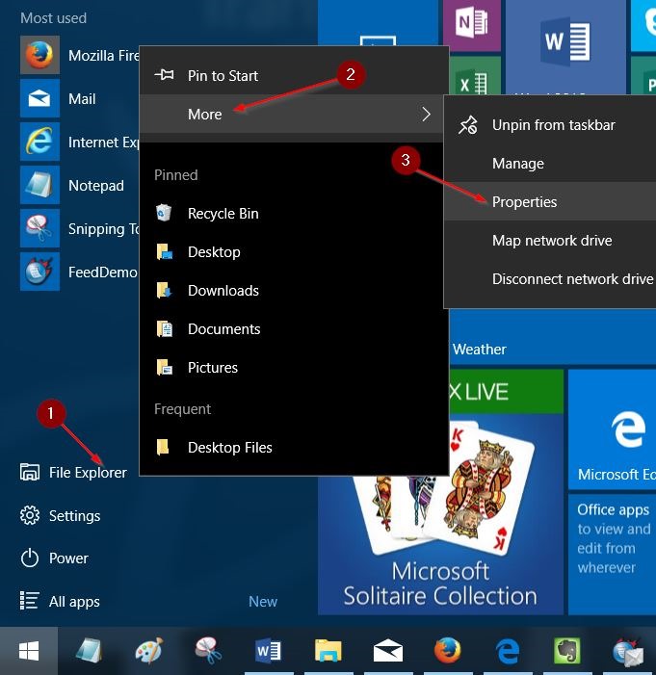Click the Windows Start button on taskbar
This screenshot has width=656, height=675.
coord(29,651)
